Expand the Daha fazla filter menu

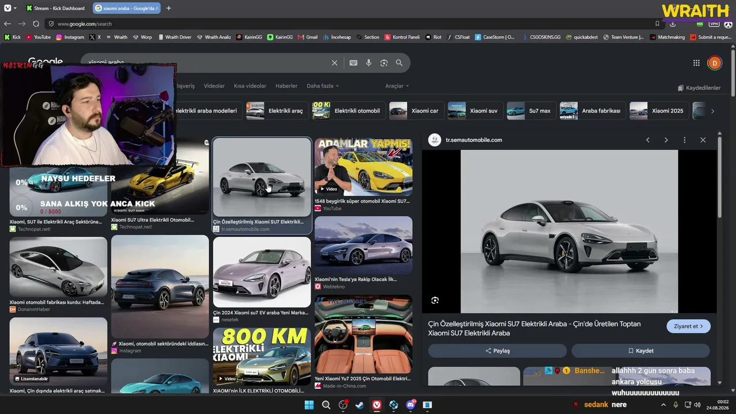coord(323,86)
